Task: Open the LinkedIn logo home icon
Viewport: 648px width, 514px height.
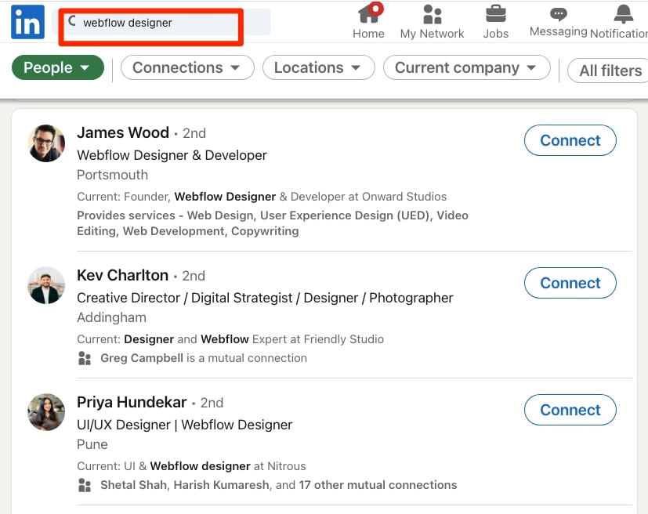Action: click(x=27, y=22)
